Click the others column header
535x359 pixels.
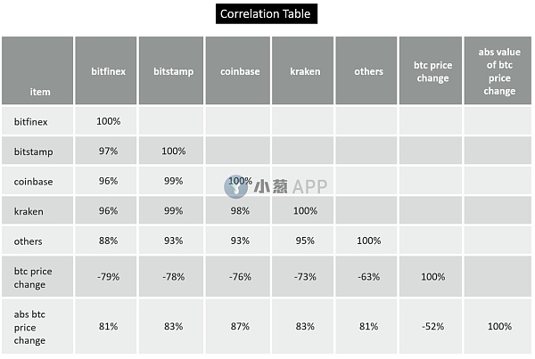tap(368, 71)
